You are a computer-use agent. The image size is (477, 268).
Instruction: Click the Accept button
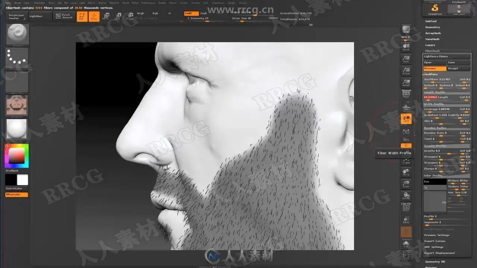coord(459,68)
